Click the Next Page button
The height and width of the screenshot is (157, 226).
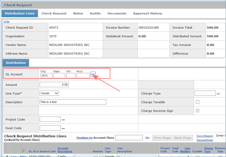pos(183,138)
